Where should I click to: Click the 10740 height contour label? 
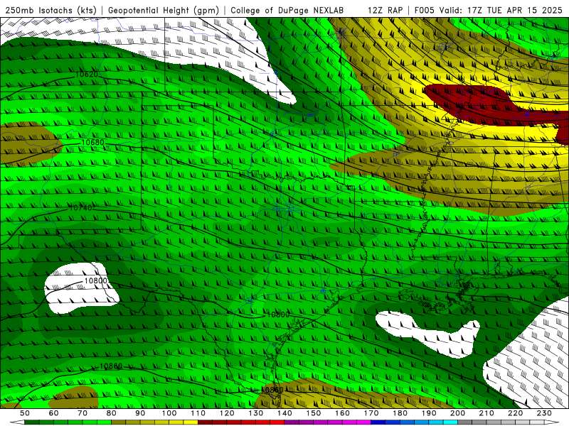tap(80, 208)
